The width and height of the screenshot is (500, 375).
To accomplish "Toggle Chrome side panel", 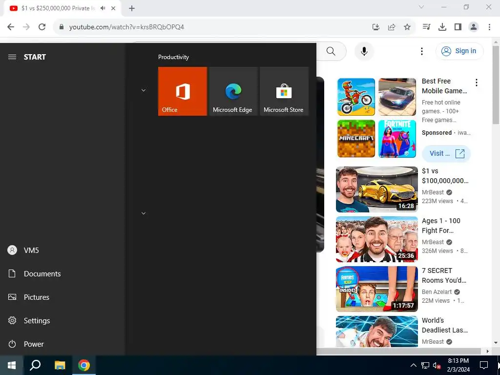I will point(458,27).
